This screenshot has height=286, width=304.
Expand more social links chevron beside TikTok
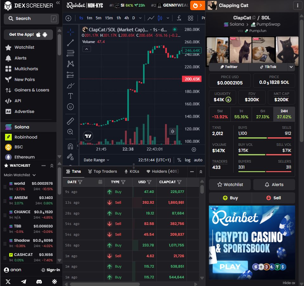[291, 67]
